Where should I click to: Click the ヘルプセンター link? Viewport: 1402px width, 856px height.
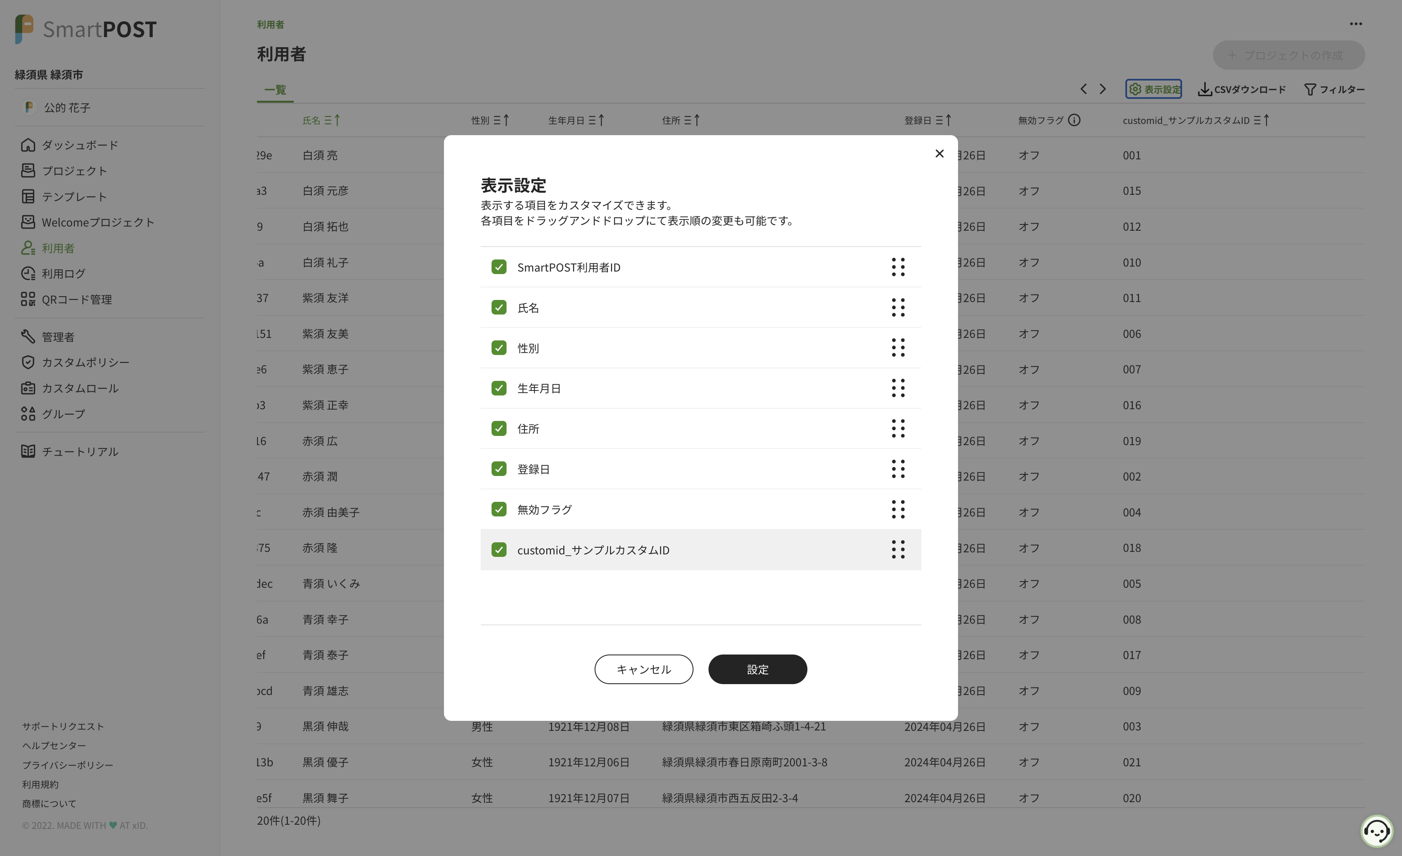click(54, 745)
